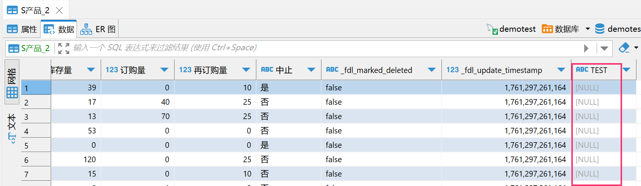Switch to the 属性 tab
Screen dimensions: 641x186
[x=22, y=29]
